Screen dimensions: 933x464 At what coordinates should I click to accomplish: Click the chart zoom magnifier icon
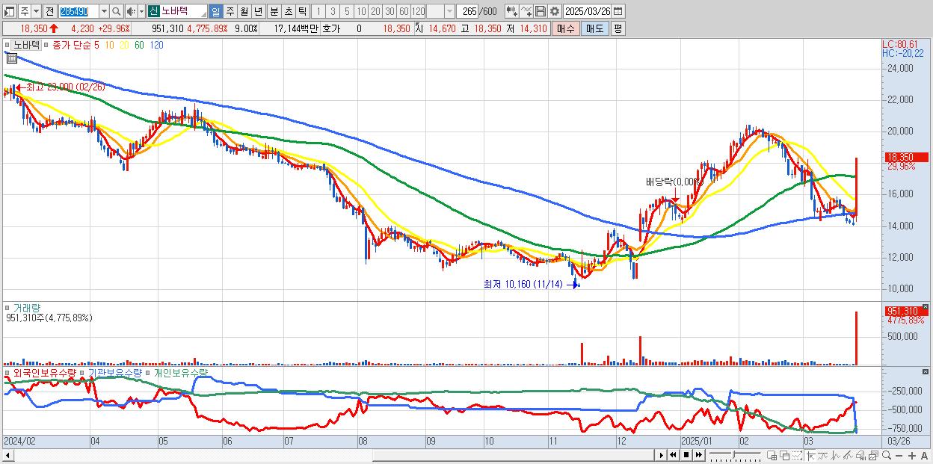(887, 455)
